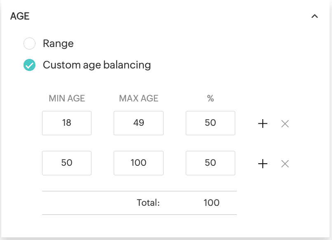Click the % column header
Image resolution: width=332 pixels, height=240 pixels.
210,99
